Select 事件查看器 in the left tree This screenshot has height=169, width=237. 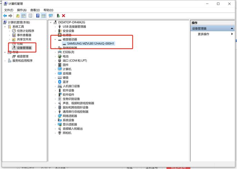(24, 35)
